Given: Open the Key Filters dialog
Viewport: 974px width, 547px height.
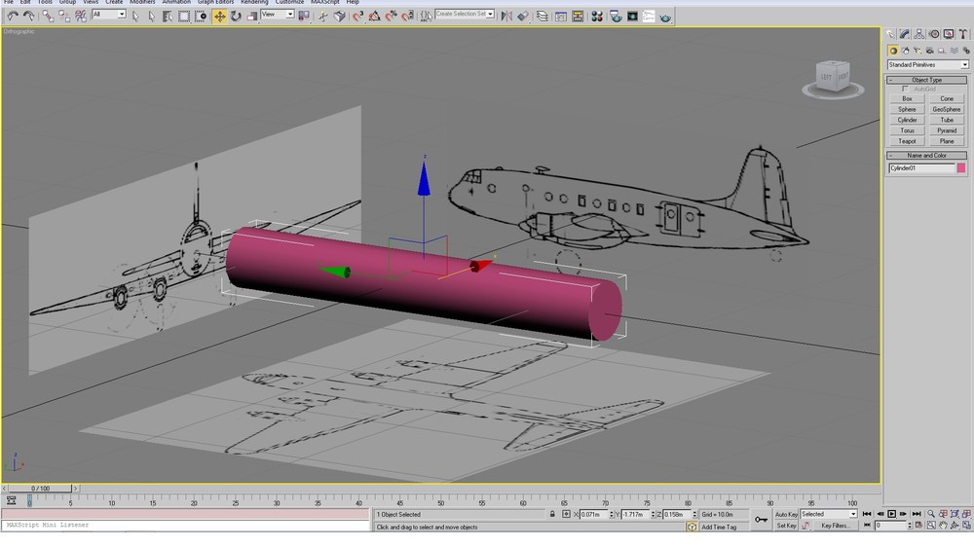Looking at the screenshot, I should click(835, 526).
